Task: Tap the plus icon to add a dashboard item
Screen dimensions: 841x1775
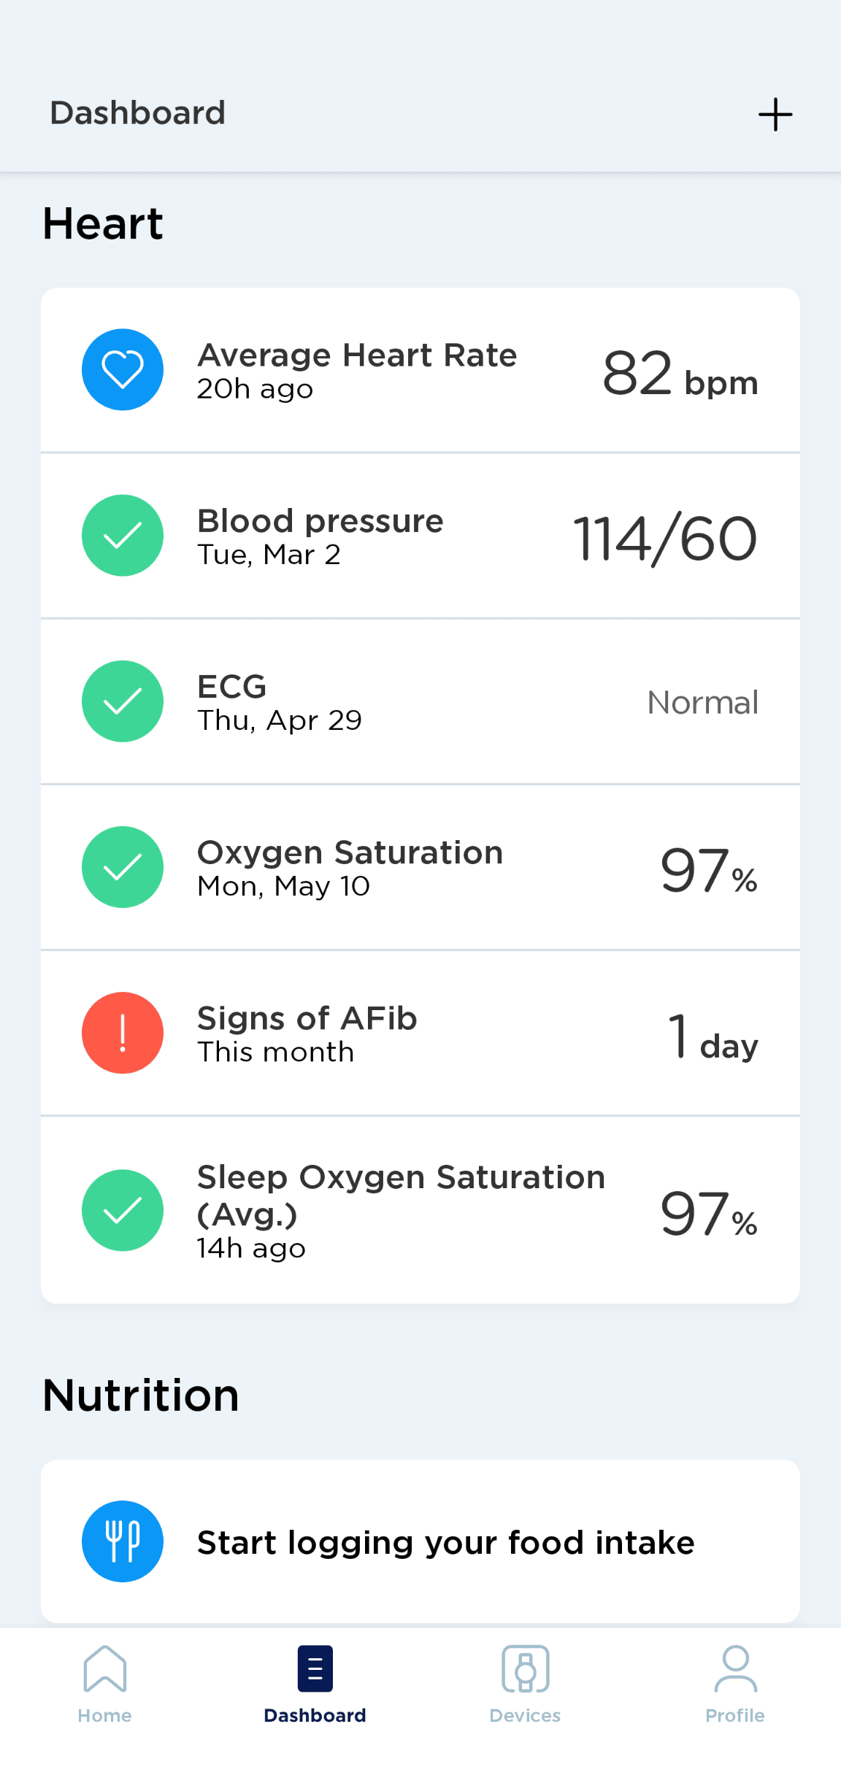Action: (775, 115)
